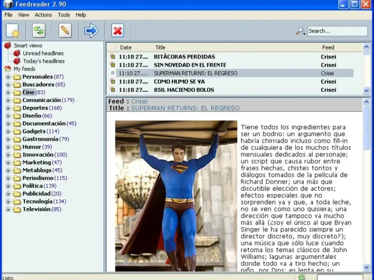Select the SUPERMAN RETURNS: EL REGRESO headline row
This screenshot has width=374, height=280.
[x=235, y=73]
